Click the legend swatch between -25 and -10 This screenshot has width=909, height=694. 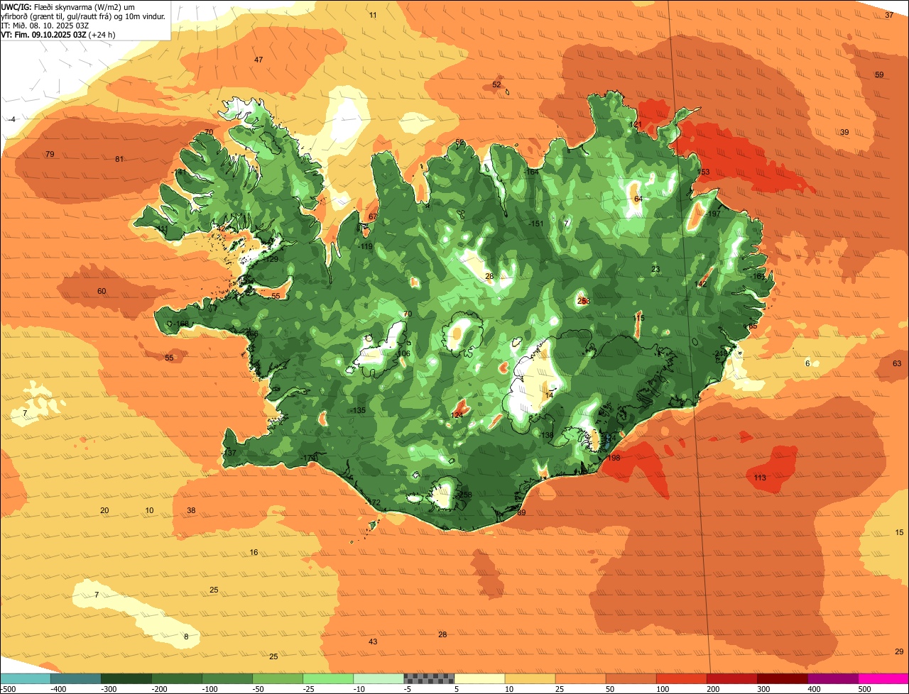pos(328,678)
